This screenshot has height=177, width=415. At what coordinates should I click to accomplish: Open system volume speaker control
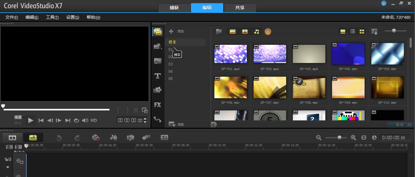pos(85,121)
